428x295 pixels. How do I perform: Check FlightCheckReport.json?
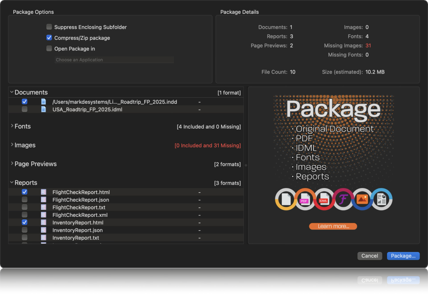pos(25,199)
